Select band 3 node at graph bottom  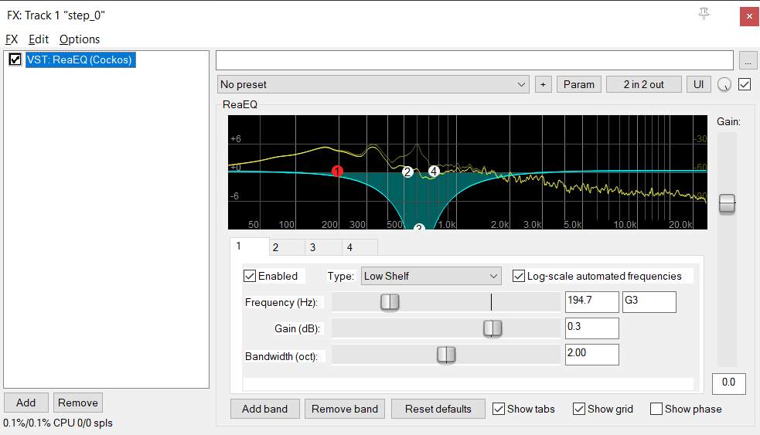tap(419, 228)
